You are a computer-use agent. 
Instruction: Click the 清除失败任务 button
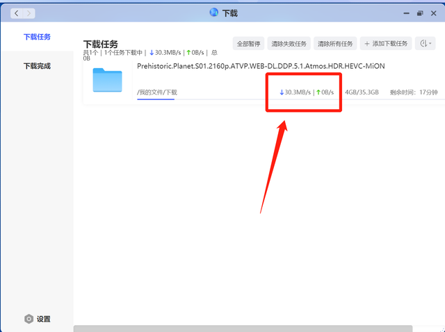[289, 44]
